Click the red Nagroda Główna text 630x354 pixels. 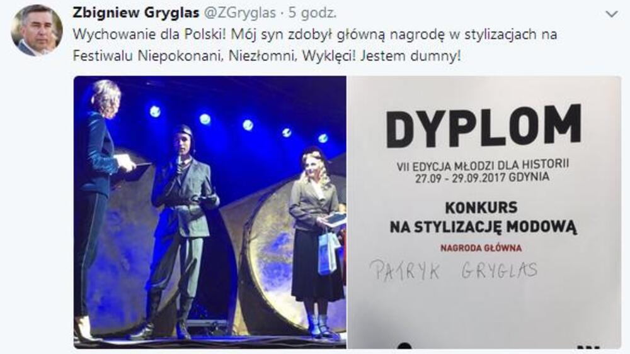click(x=481, y=248)
